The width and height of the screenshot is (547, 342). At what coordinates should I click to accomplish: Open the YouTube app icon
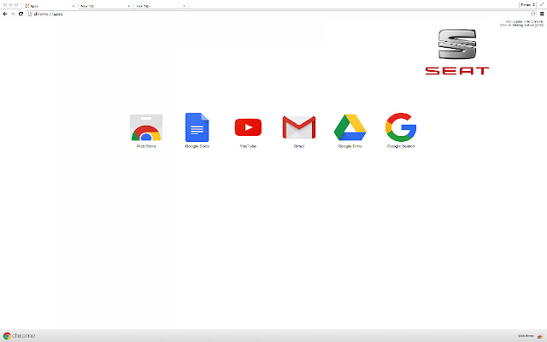pyautogui.click(x=248, y=127)
